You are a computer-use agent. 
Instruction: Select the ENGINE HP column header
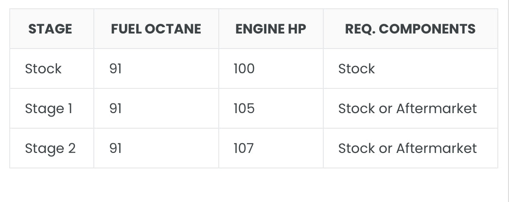(x=270, y=29)
